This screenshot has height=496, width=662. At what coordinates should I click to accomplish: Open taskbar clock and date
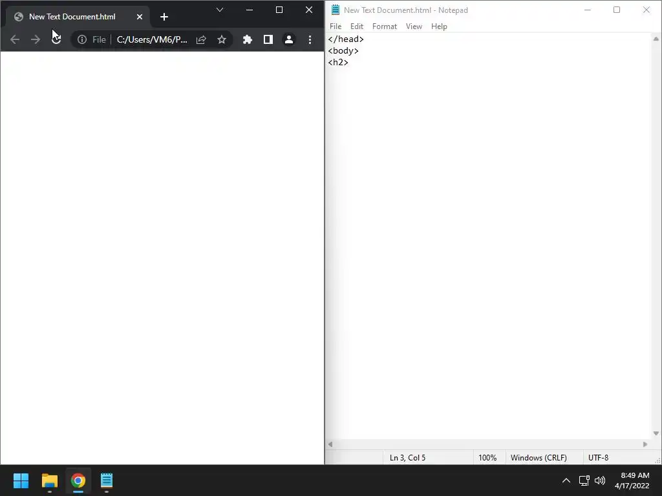pos(632,480)
